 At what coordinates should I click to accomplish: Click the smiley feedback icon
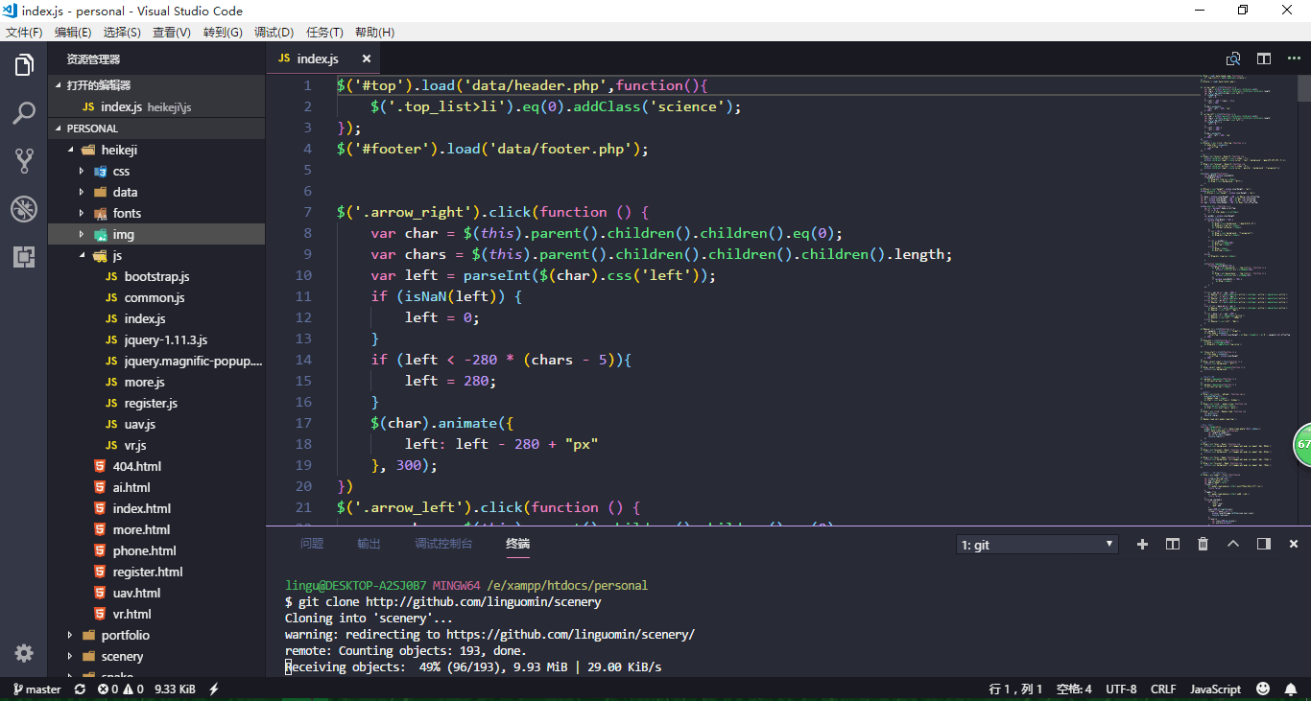[1263, 689]
